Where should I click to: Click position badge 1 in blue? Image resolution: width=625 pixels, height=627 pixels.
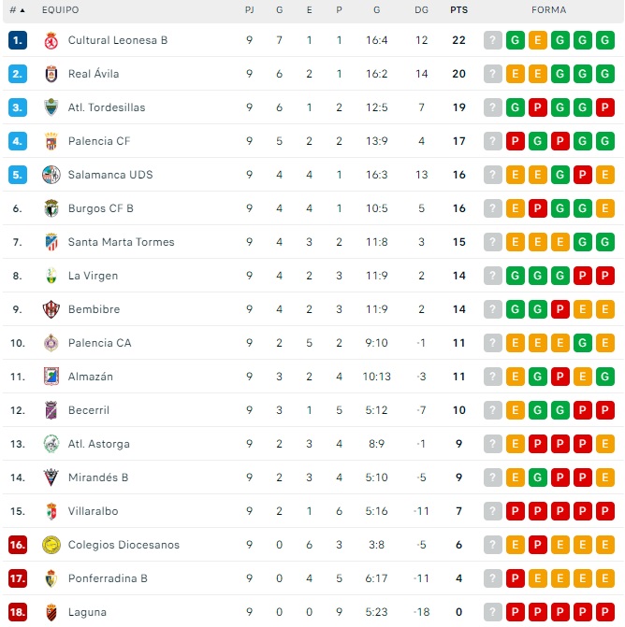click(x=17, y=40)
